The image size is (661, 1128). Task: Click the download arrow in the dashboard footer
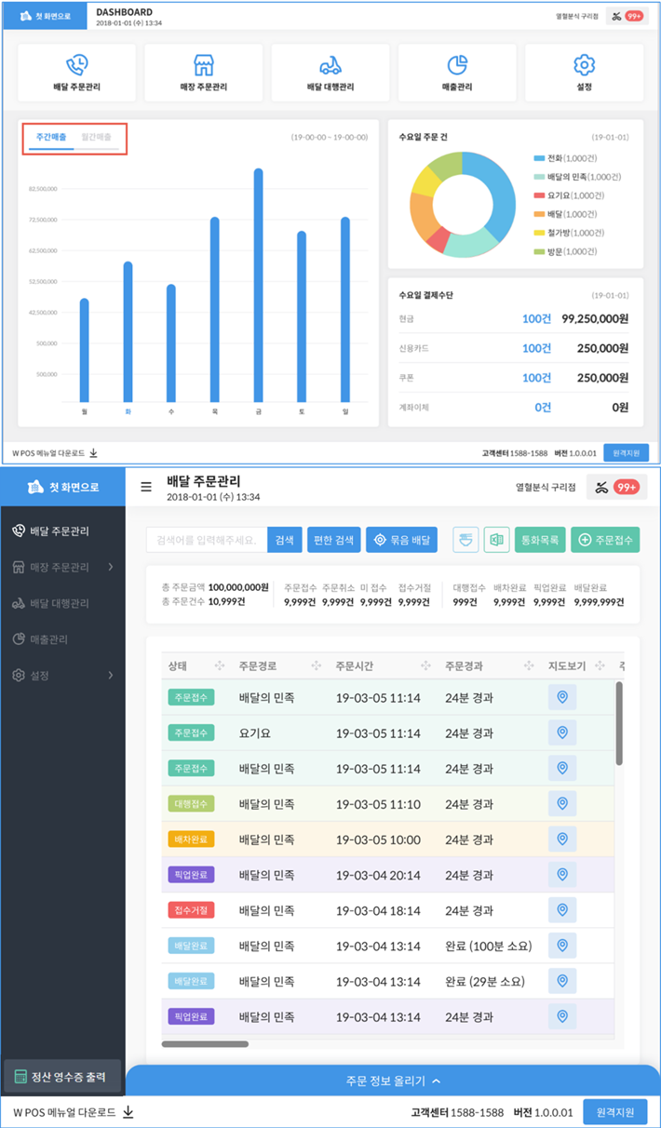[x=93, y=453]
